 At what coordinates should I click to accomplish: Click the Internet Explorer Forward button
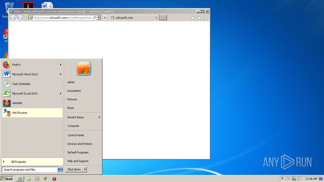click(x=20, y=17)
